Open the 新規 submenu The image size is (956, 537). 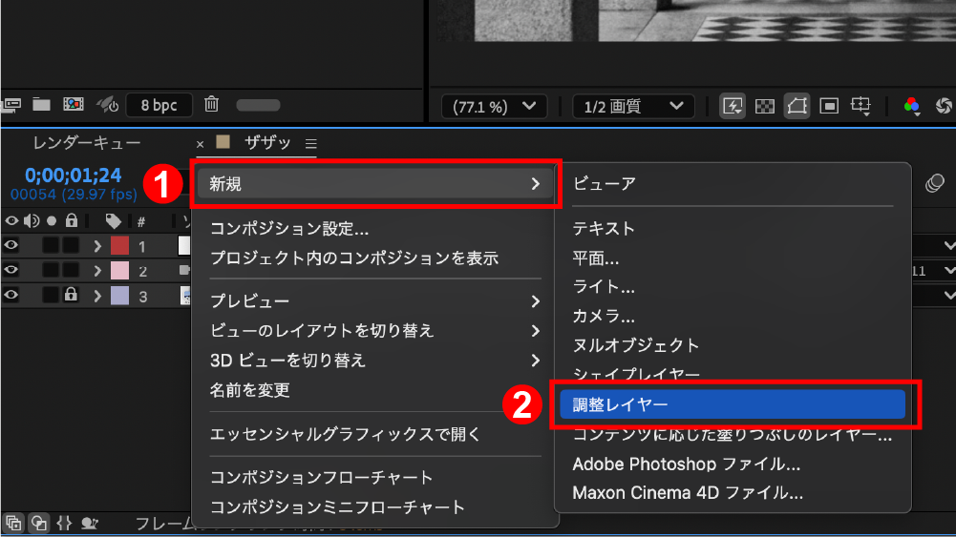375,184
